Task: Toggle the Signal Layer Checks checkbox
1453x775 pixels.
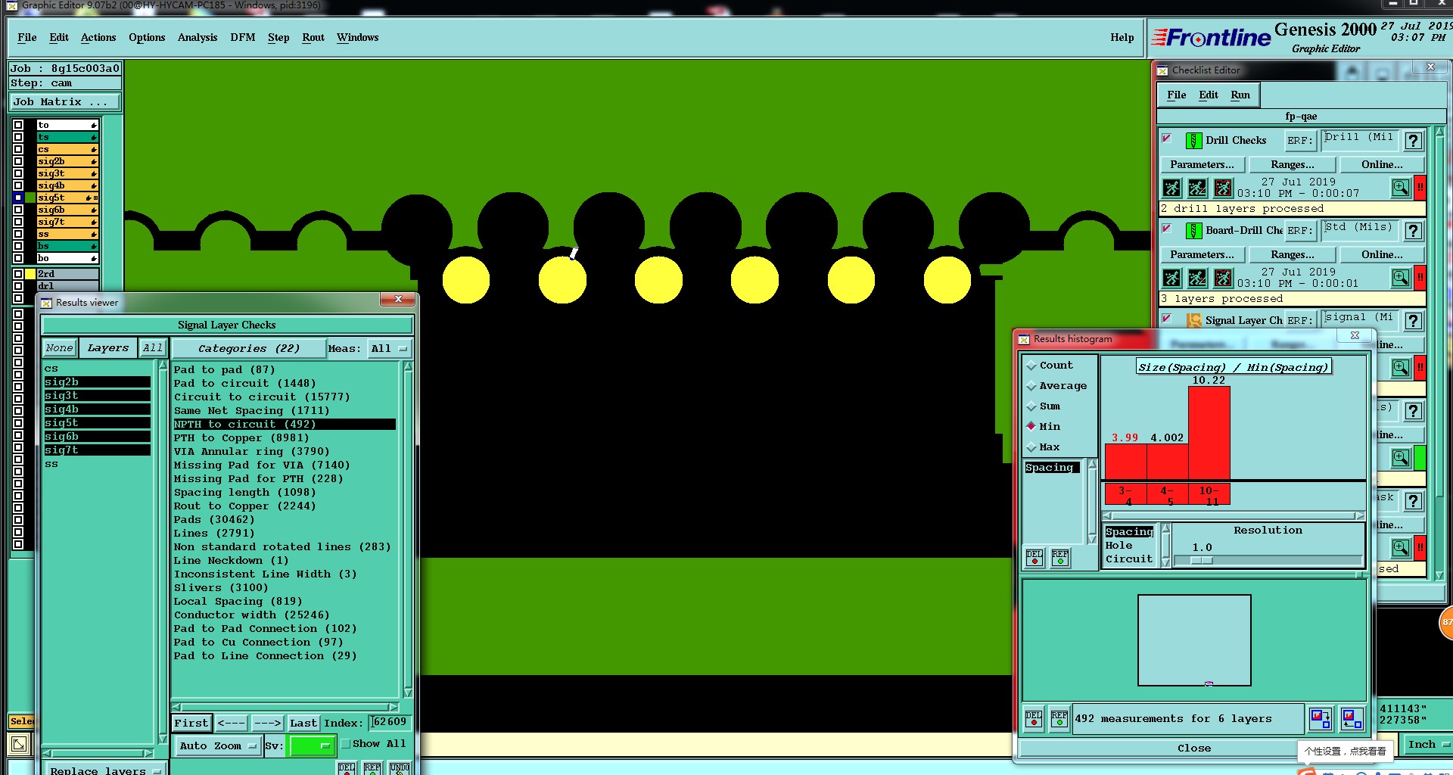Action: (1167, 319)
